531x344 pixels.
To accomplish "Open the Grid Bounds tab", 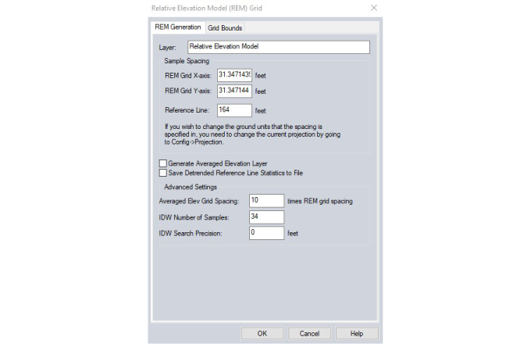I will click(x=225, y=28).
